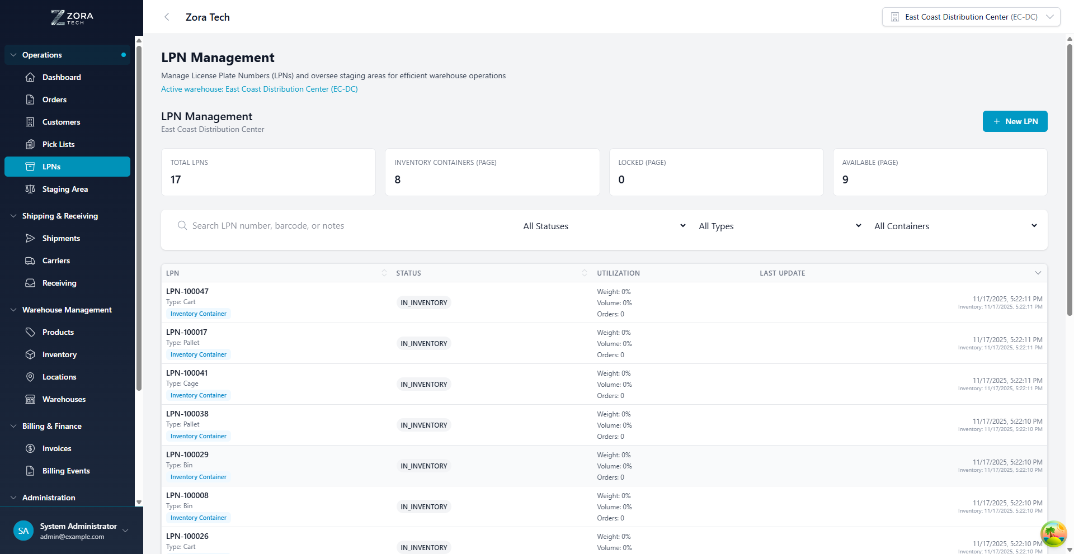The width and height of the screenshot is (1074, 554).
Task: Select the LPNs sidebar icon
Action: pyautogui.click(x=31, y=166)
